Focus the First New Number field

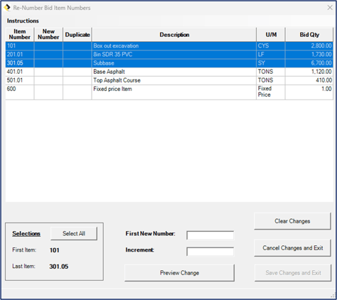pos(210,235)
